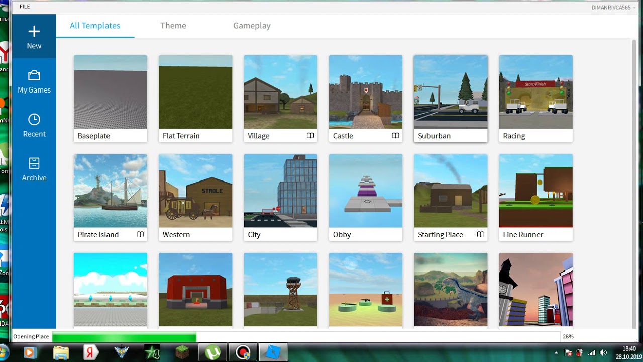Select the watchtower template thumbnail
Image resolution: width=643 pixels, height=362 pixels.
tap(280, 290)
